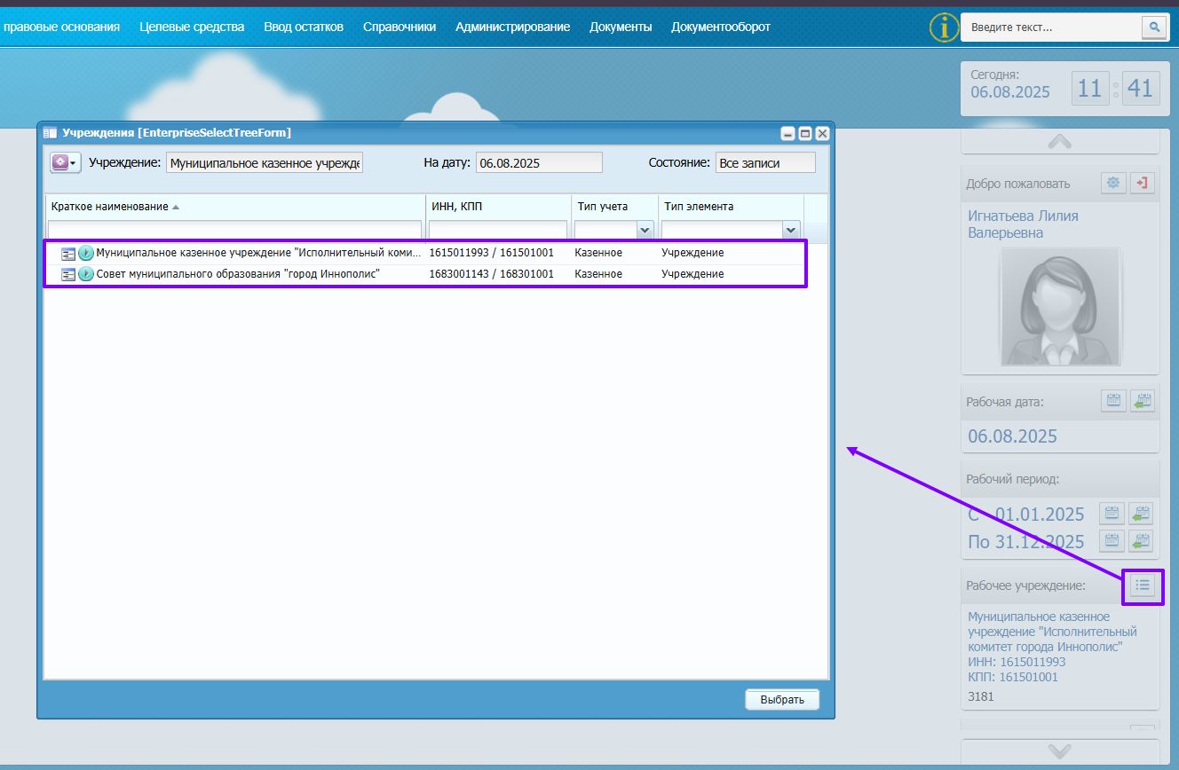This screenshot has height=770, width=1179.
Task: Open the working institution list icon
Action: coord(1143,585)
